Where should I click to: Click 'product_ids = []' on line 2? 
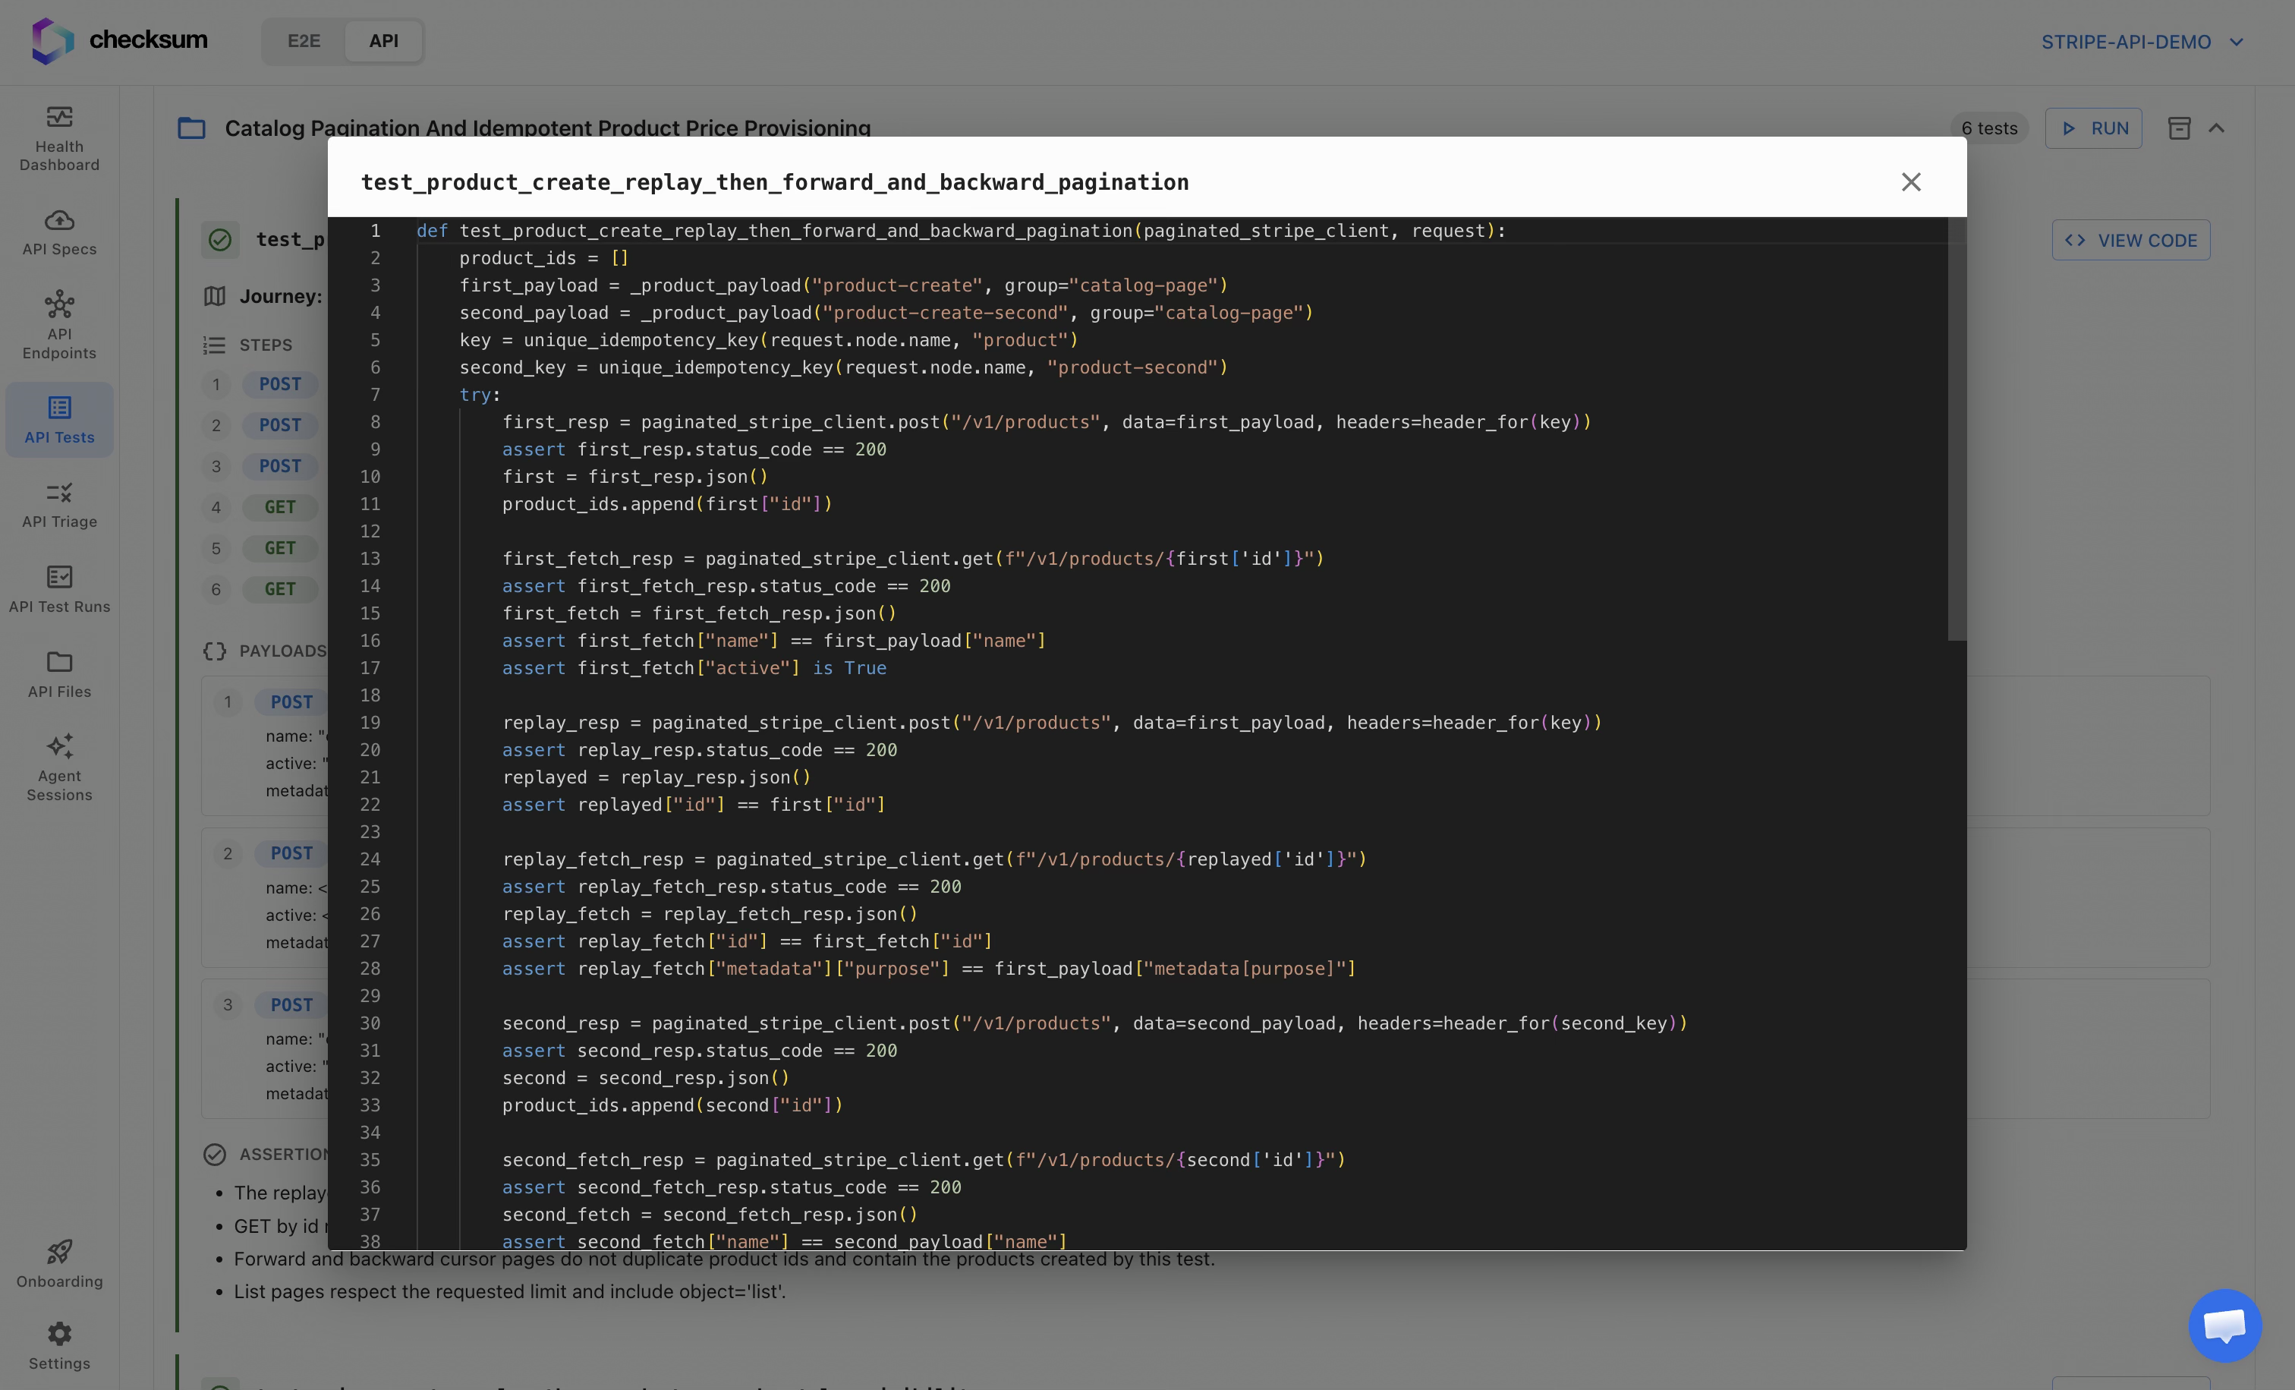[x=544, y=258]
